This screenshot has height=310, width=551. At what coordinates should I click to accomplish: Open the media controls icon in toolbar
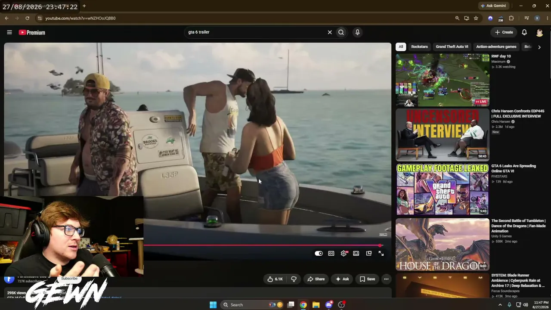tap(526, 18)
